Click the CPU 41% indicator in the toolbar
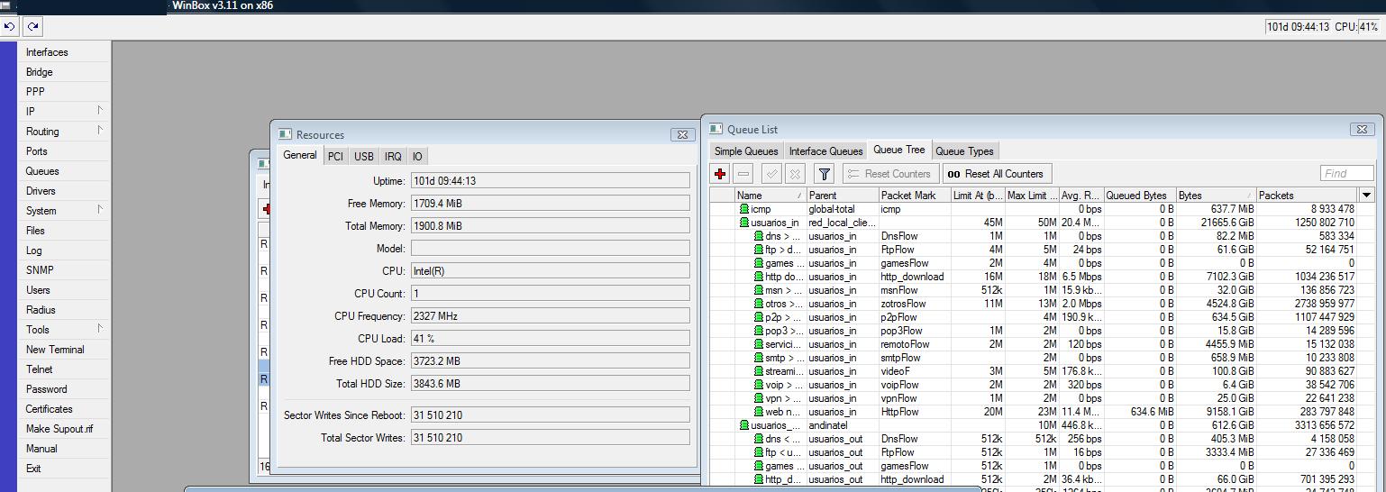 [1356, 27]
